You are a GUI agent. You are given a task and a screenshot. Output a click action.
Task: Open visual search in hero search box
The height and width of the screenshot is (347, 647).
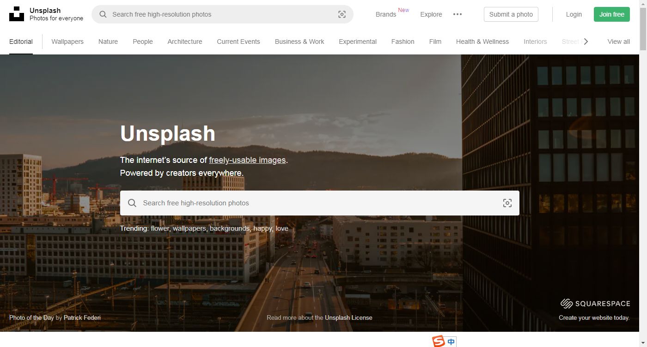pyautogui.click(x=507, y=203)
